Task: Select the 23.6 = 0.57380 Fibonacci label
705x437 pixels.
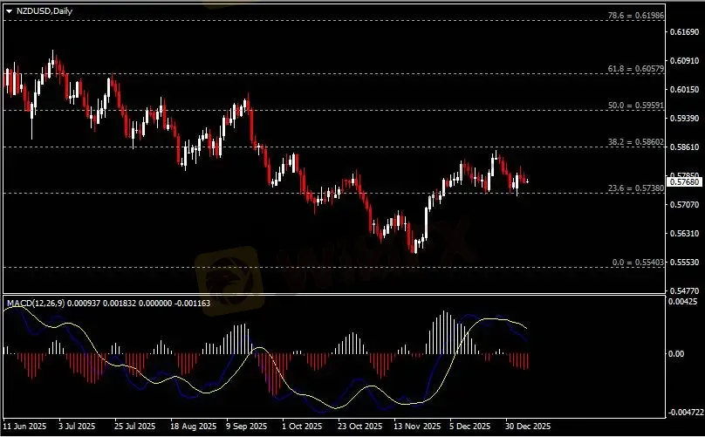Action: click(636, 188)
